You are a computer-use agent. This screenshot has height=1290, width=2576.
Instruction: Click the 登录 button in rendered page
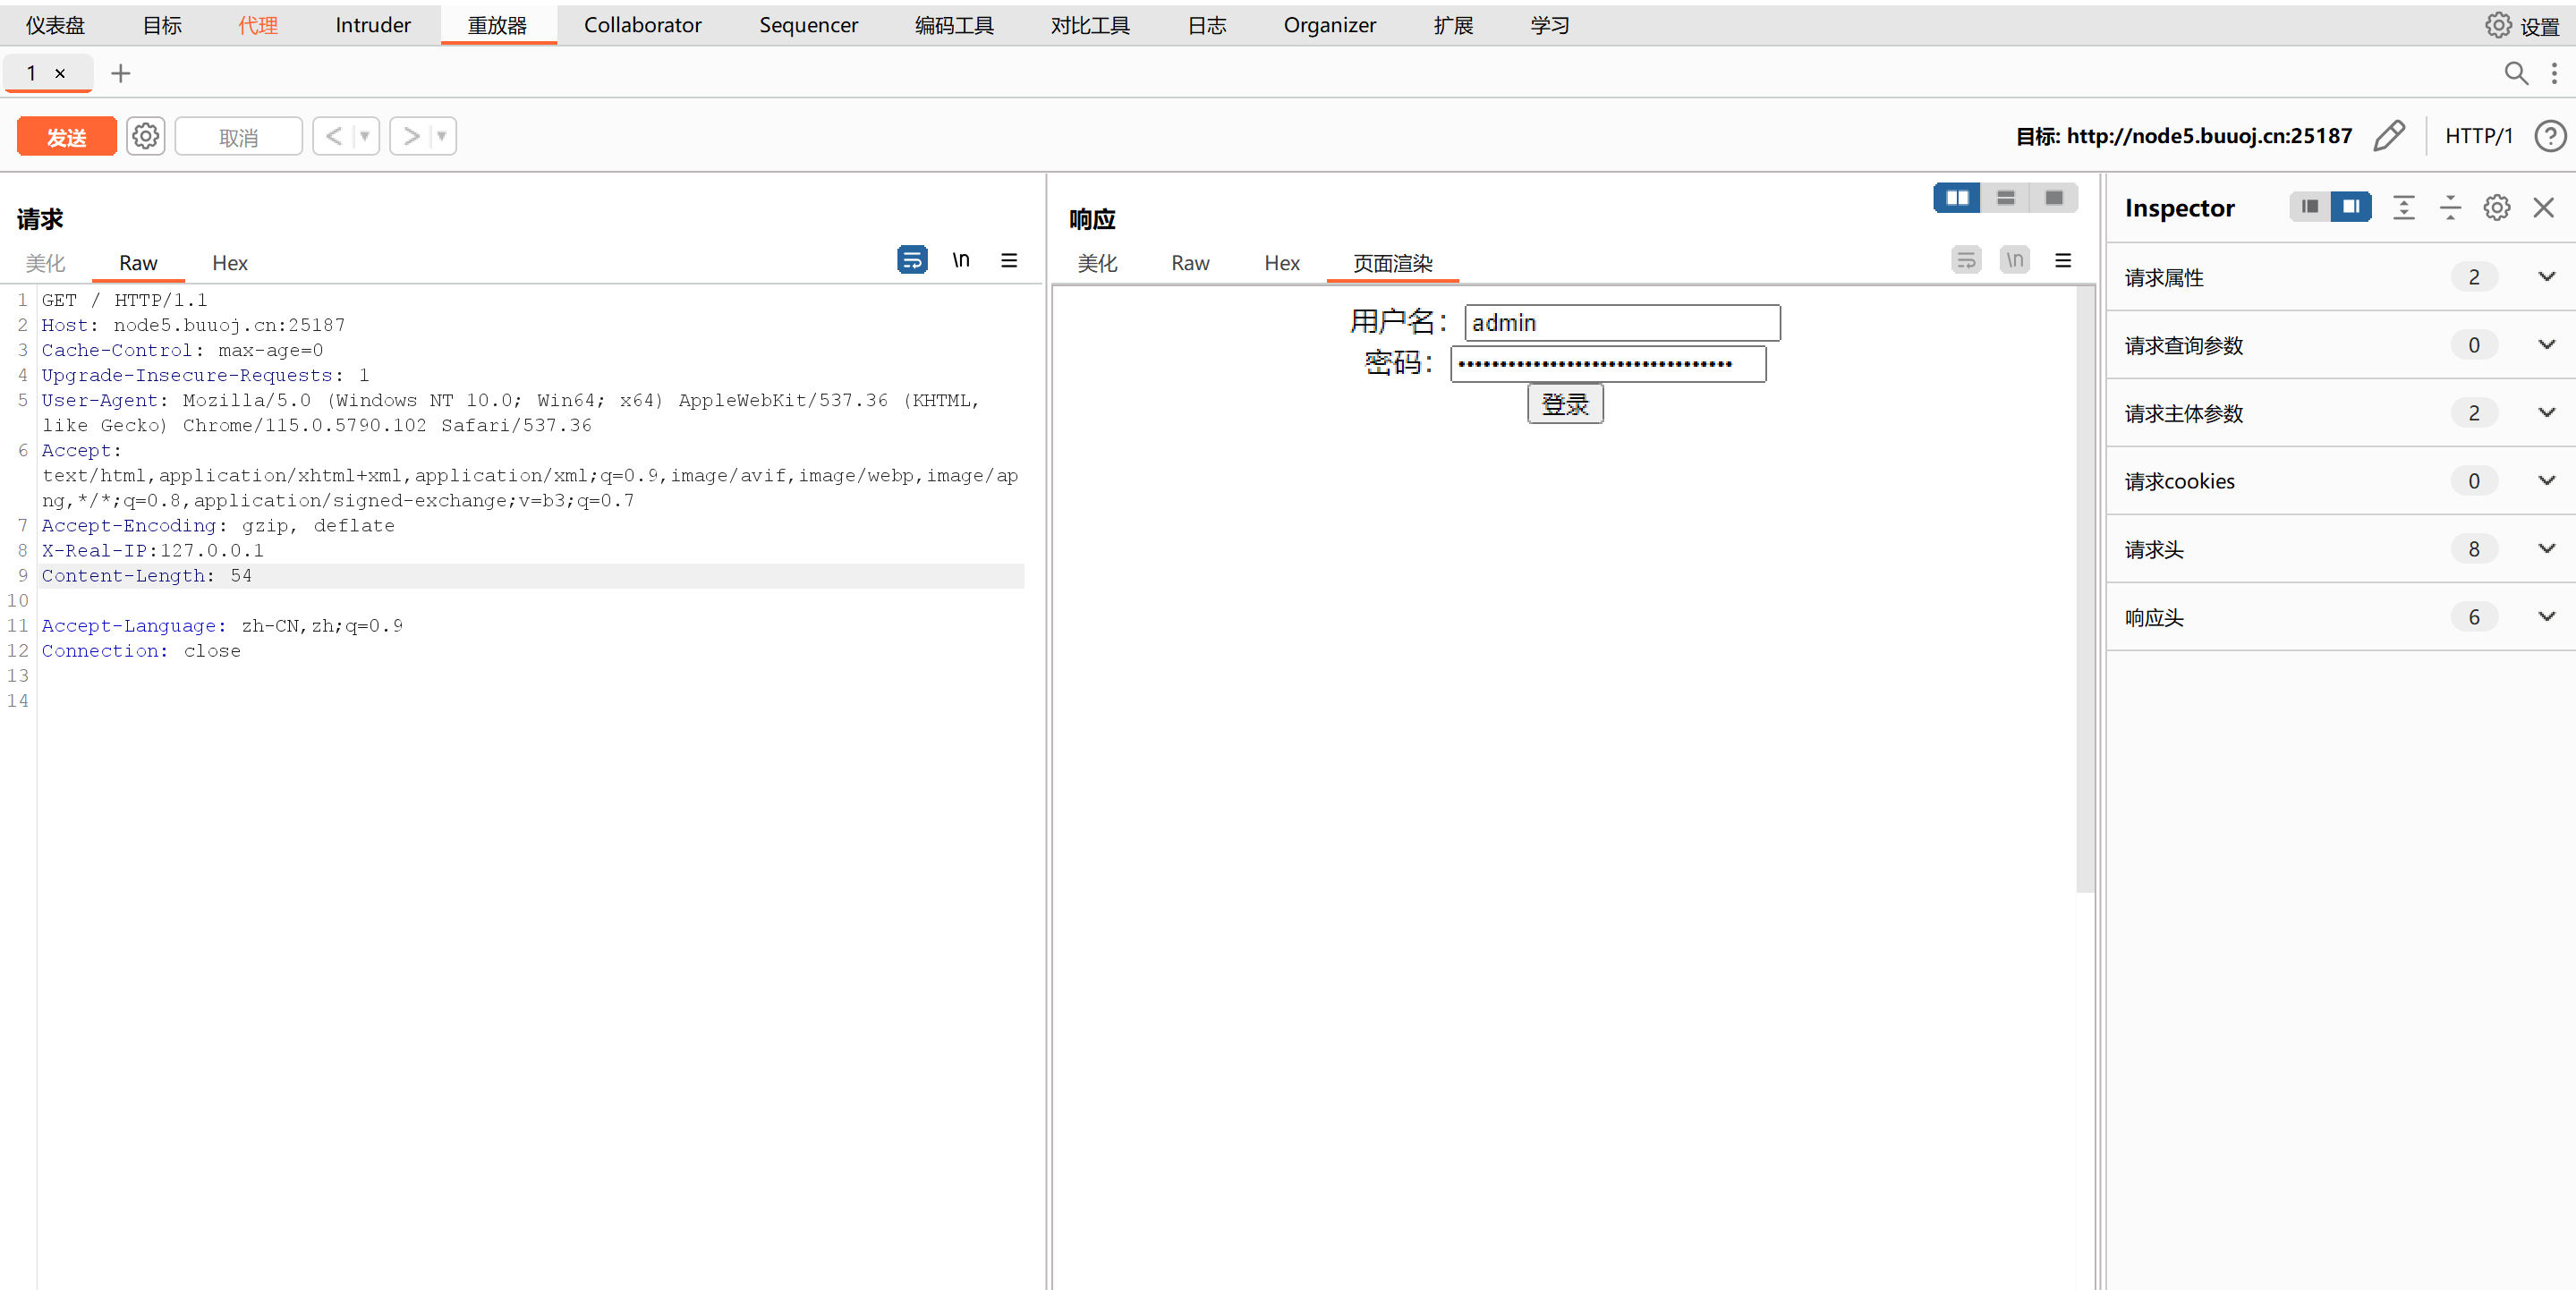coord(1564,404)
